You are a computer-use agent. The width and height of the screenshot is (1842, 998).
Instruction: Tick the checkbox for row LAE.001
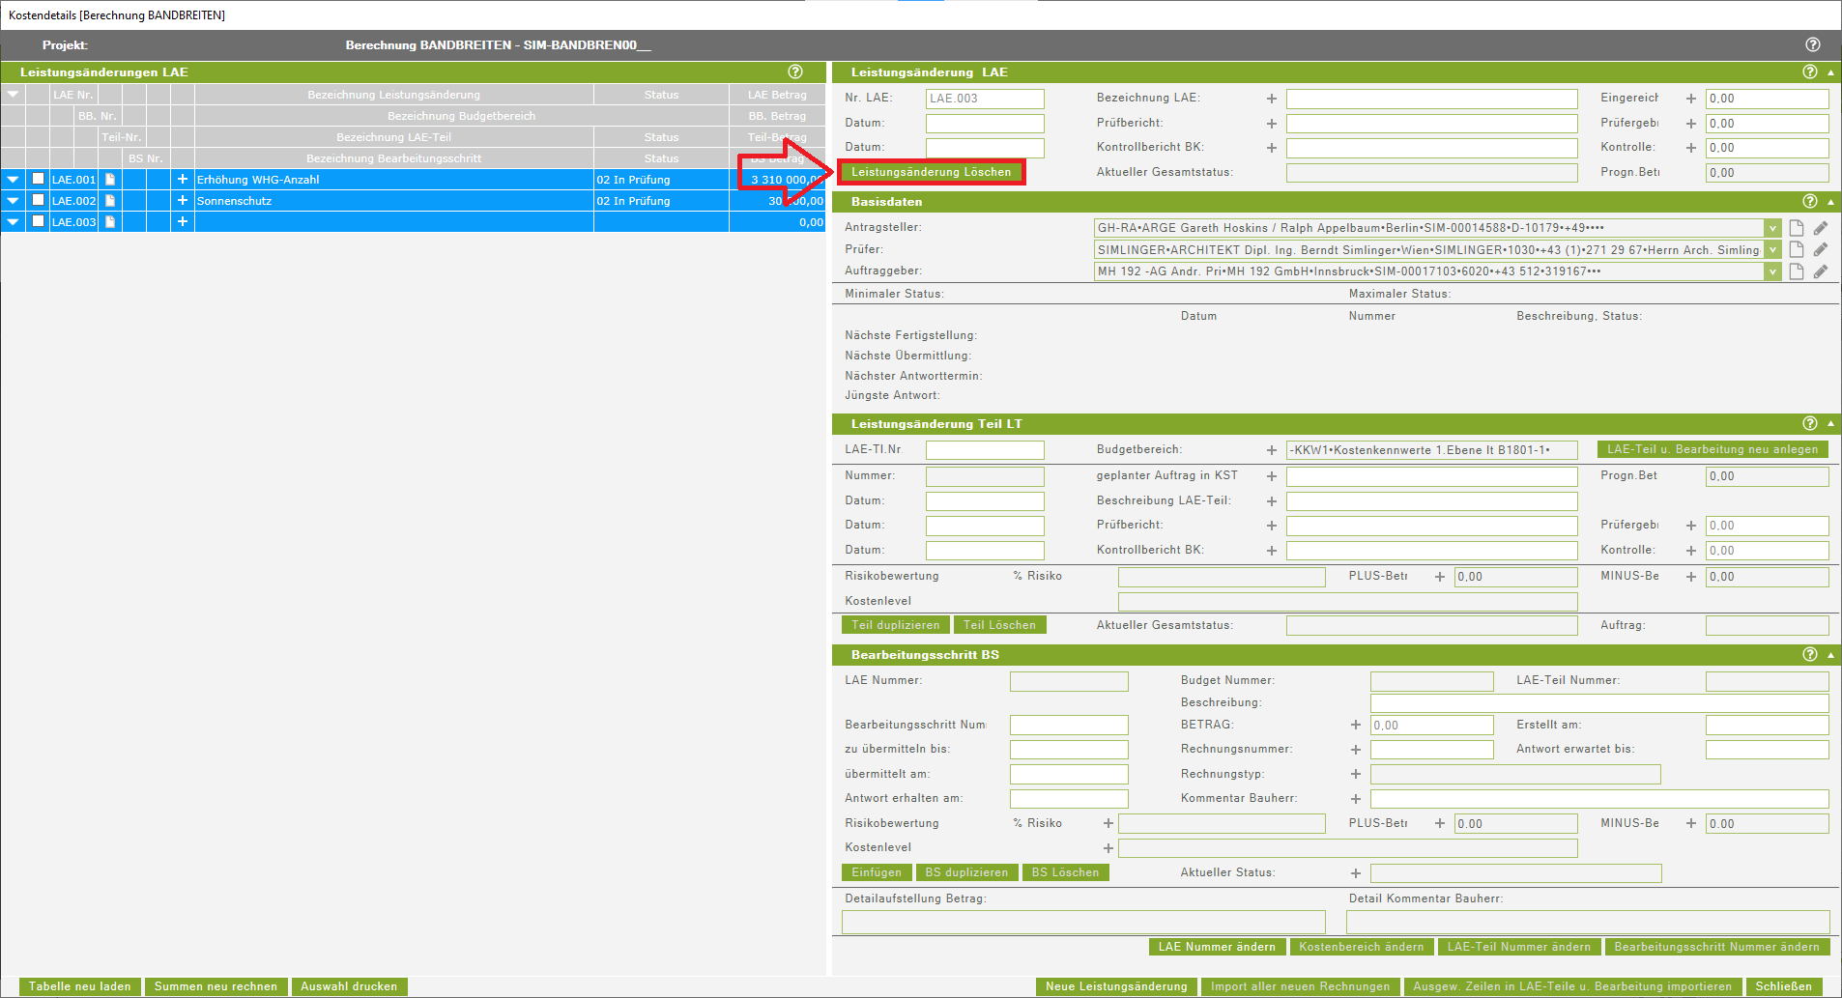pyautogui.click(x=39, y=179)
